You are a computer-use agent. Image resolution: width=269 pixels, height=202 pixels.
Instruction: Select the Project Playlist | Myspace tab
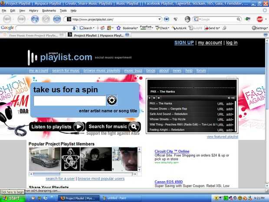pyautogui.click(x=98, y=35)
